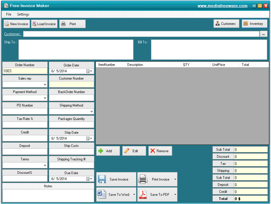Open the Inventory panel icon
Image resolution: width=271 pixels, height=204 pixels.
(x=246, y=23)
